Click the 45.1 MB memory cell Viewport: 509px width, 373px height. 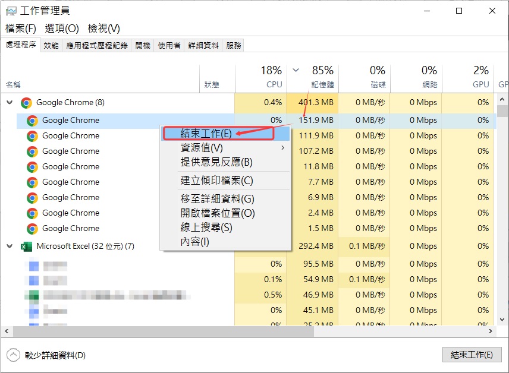pyautogui.click(x=313, y=311)
